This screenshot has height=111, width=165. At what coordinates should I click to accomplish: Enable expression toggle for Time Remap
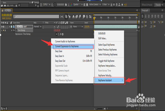56,34
